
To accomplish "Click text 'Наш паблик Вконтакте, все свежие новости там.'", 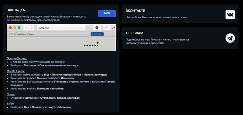I will [x=157, y=17].
